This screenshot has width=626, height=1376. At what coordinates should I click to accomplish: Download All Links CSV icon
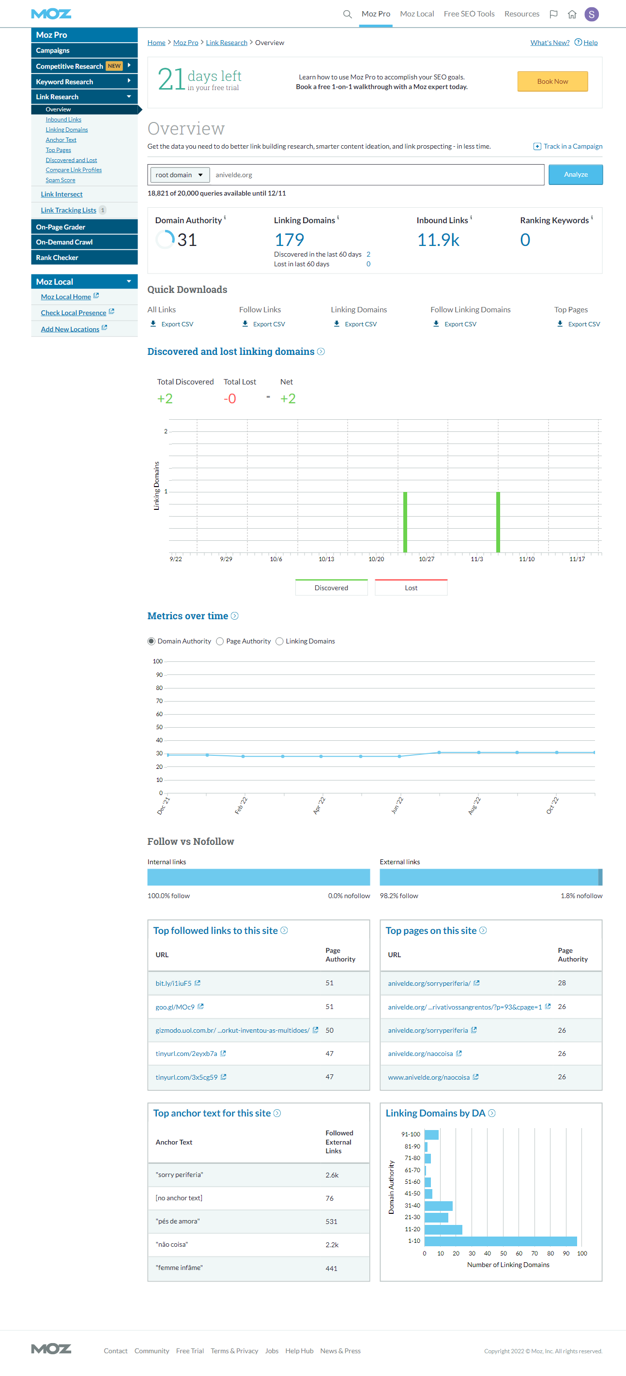click(153, 324)
